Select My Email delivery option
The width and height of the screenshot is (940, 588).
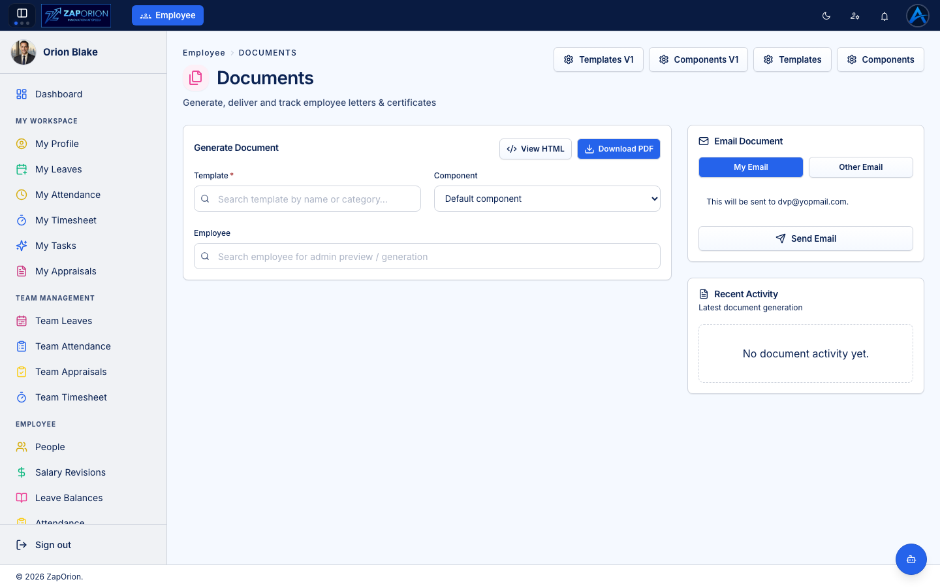(x=751, y=167)
